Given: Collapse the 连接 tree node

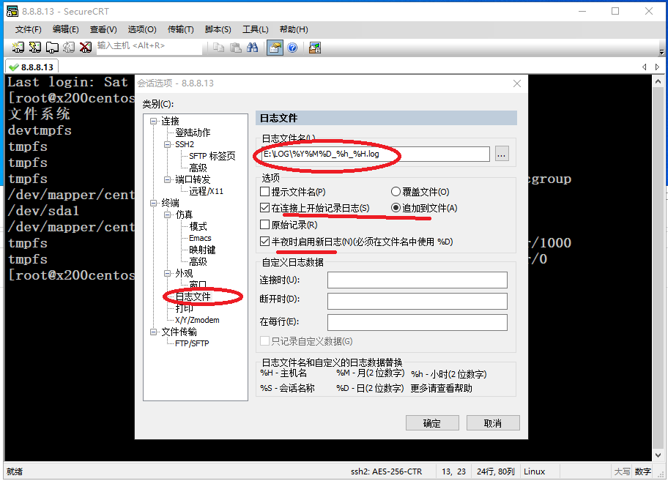Looking at the screenshot, I should (x=153, y=121).
